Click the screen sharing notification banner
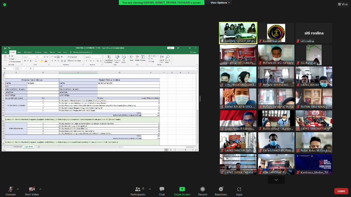351x197 pixels. pyautogui.click(x=162, y=3)
